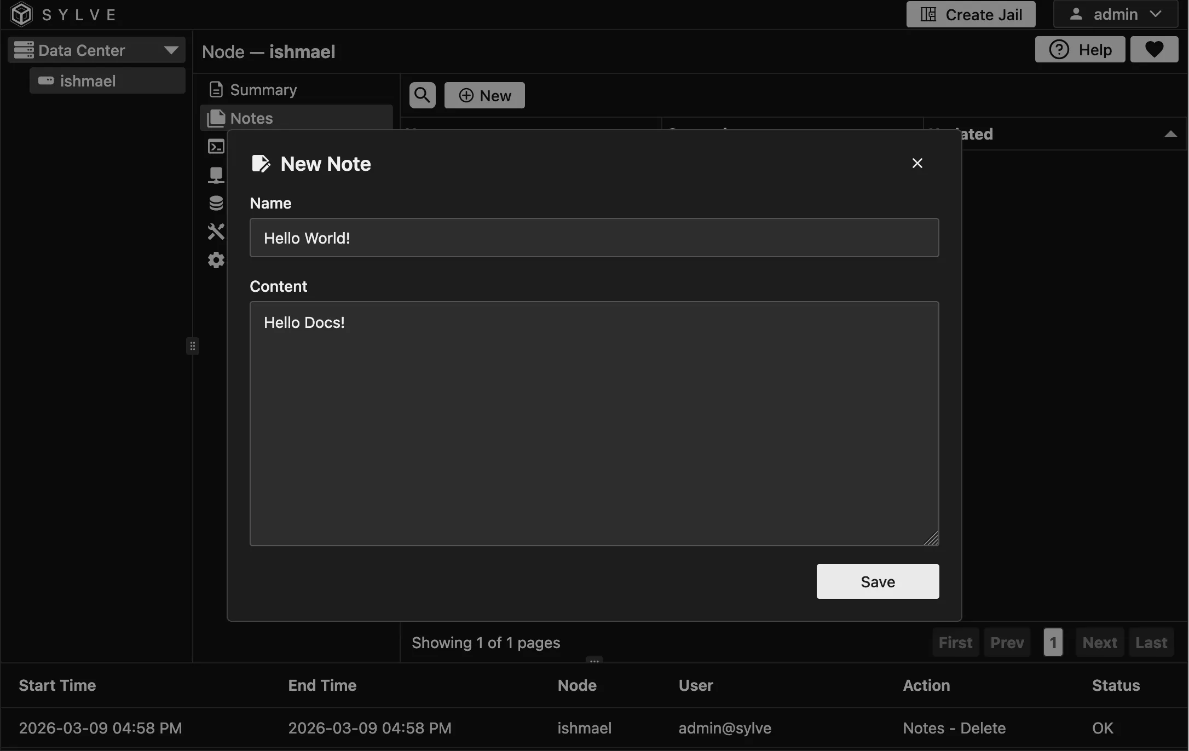Close the New Note dialog
The image size is (1189, 751).
[x=917, y=163]
